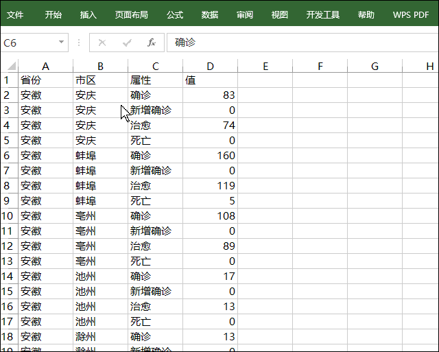Select column C header
439x352 pixels.
point(156,66)
